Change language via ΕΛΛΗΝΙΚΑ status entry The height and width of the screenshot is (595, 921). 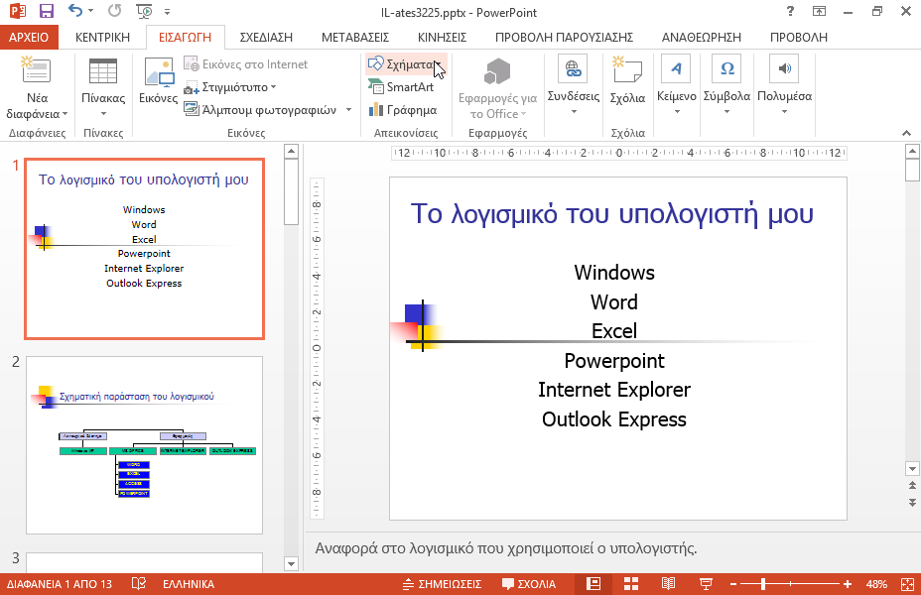tap(189, 584)
